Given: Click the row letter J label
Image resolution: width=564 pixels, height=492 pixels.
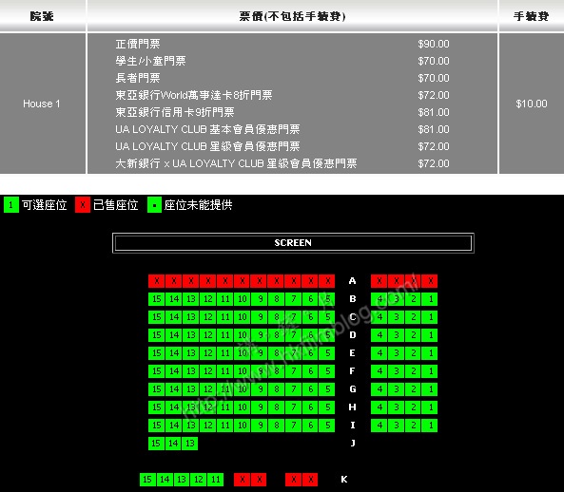Looking at the screenshot, I should tap(353, 444).
